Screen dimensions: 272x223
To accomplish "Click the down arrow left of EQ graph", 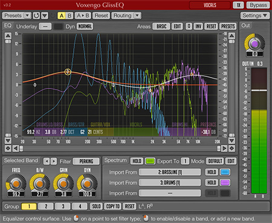I will [8, 141].
